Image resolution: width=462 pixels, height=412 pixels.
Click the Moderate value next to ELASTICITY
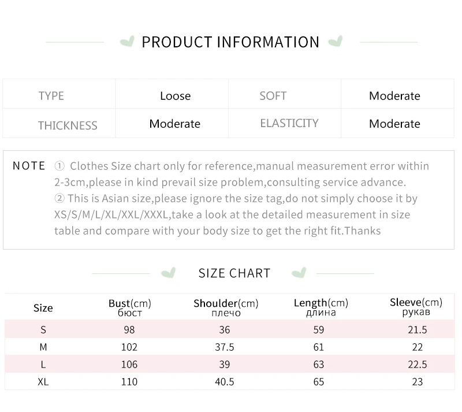click(x=394, y=124)
